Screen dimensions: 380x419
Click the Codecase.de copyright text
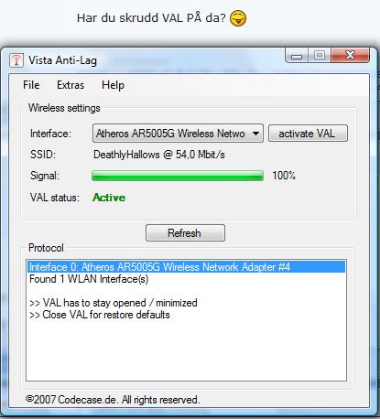coord(113,400)
